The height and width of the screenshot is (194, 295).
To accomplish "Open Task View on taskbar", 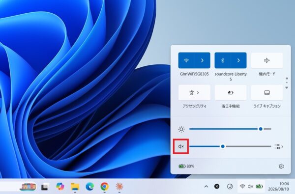I will point(45,187).
